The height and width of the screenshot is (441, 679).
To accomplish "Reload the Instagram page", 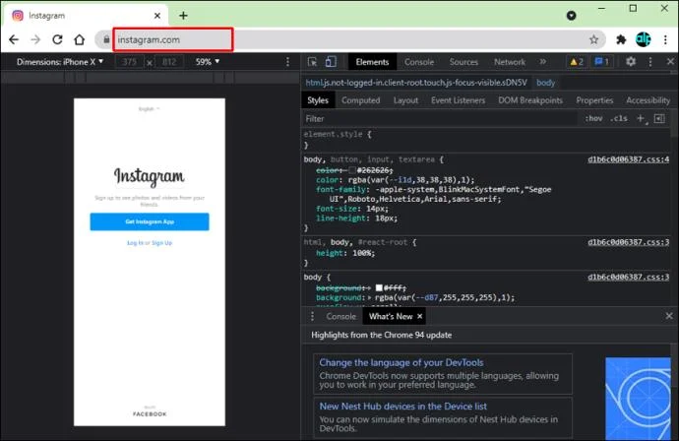I will 58,39.
